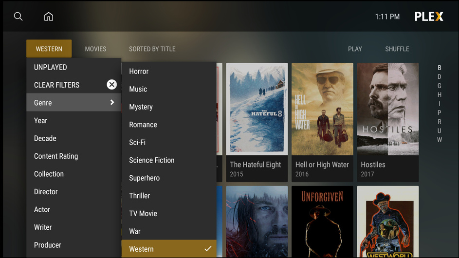Image resolution: width=459 pixels, height=258 pixels.
Task: Open Hell or High Water poster
Action: click(322, 109)
